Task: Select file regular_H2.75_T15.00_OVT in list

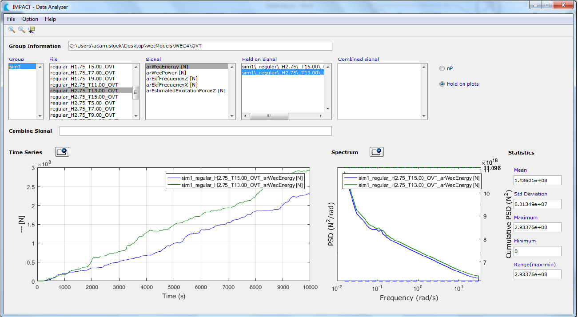Action: click(x=84, y=97)
